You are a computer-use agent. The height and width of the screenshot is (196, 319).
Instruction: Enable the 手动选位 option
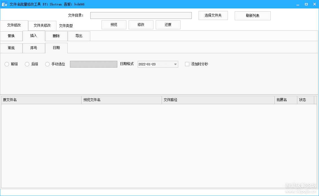[x=47, y=64]
